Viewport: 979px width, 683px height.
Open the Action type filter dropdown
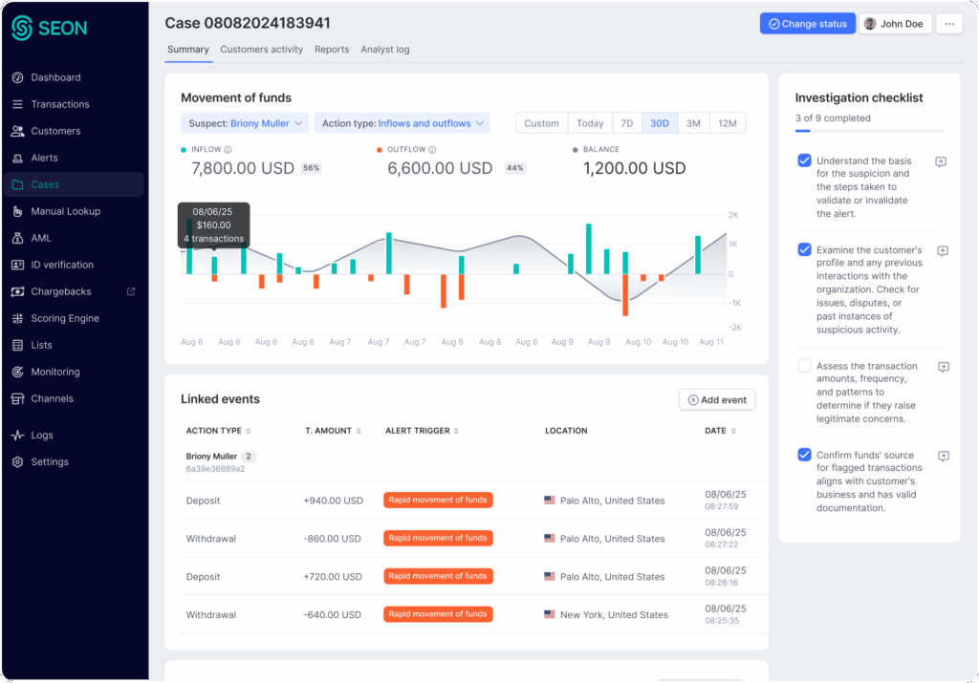[402, 123]
